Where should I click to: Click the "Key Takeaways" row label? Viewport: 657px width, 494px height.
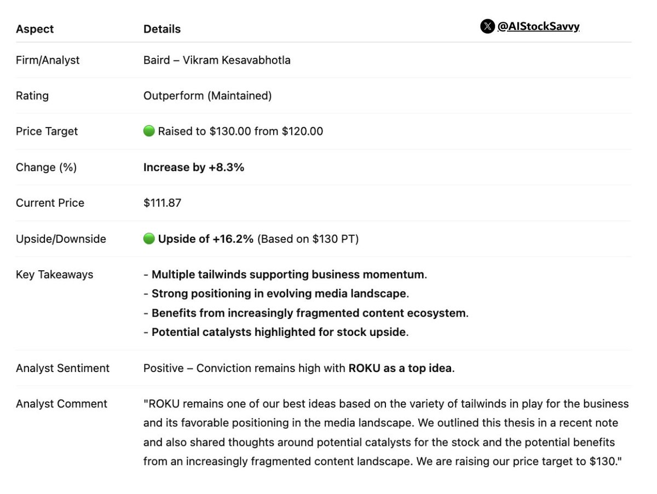point(55,275)
